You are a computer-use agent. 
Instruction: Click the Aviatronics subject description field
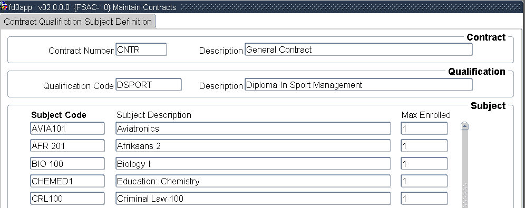pyautogui.click(x=253, y=128)
